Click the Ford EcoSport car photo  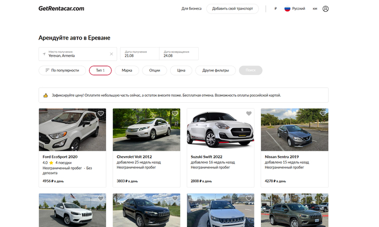[x=72, y=130]
